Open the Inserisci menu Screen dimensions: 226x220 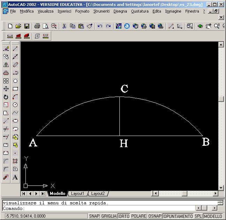64,11
